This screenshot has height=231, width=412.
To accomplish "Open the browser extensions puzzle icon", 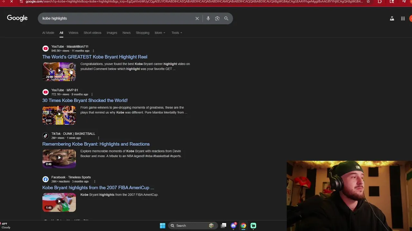I will (380, 2).
